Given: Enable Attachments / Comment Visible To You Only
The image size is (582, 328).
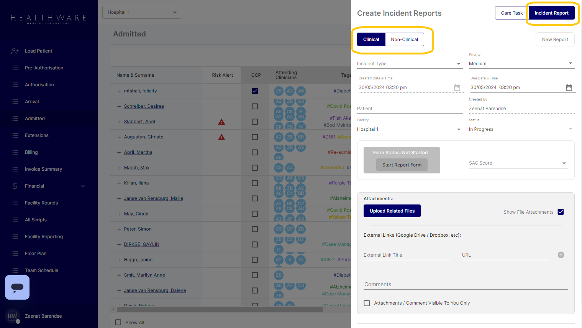Looking at the screenshot, I should (x=367, y=303).
